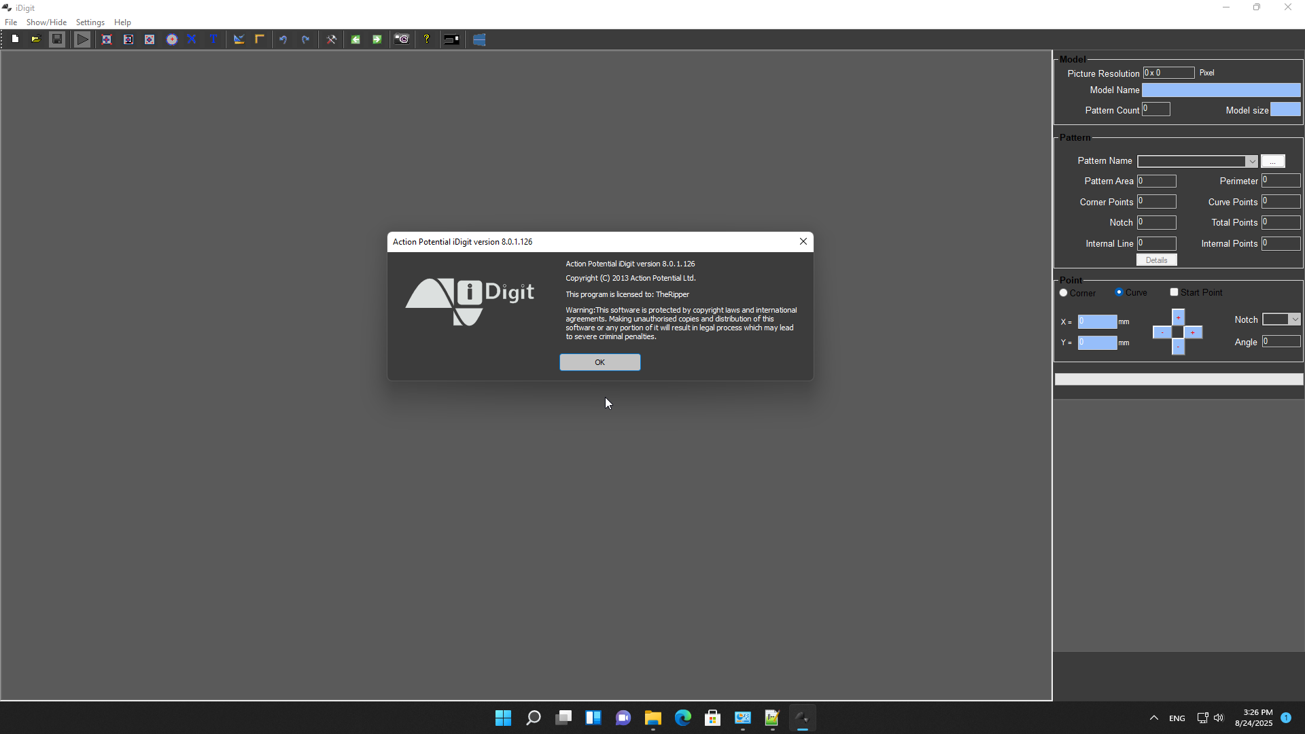Click the undo arrow icon
This screenshot has width=1305, height=734.
click(x=283, y=39)
